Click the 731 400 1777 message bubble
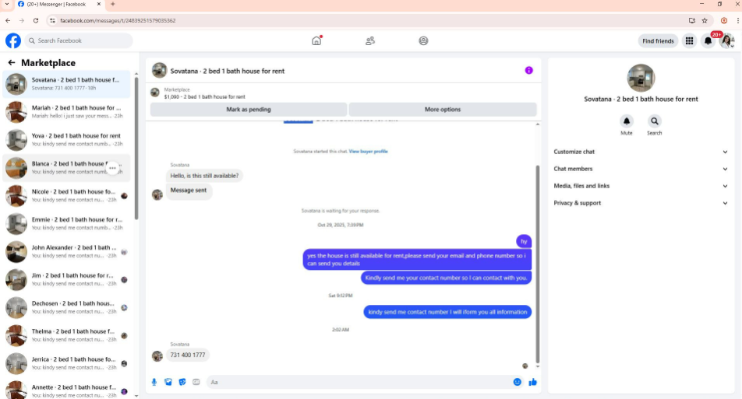Image resolution: width=742 pixels, height=399 pixels. [188, 355]
